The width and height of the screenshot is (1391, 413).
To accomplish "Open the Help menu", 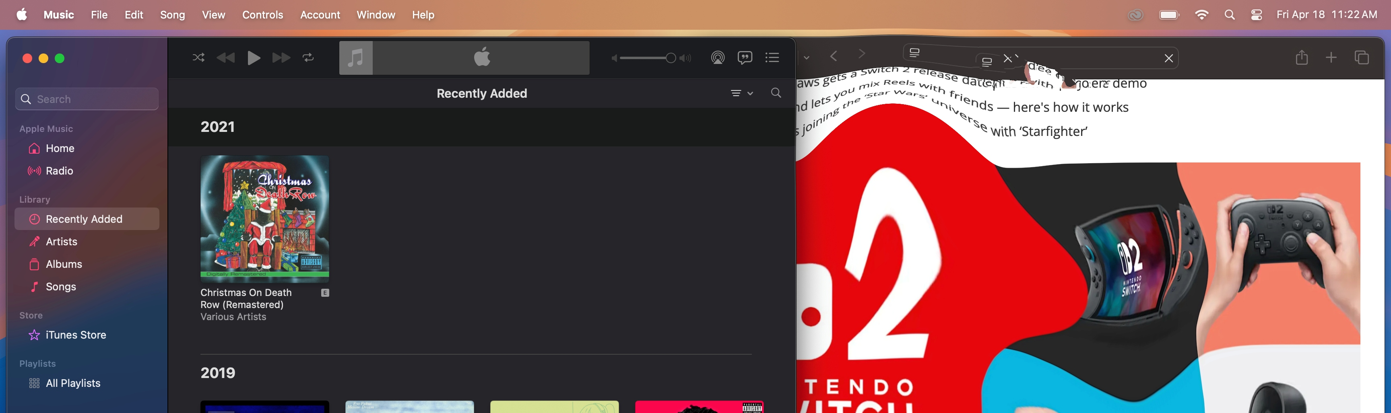I will tap(423, 14).
